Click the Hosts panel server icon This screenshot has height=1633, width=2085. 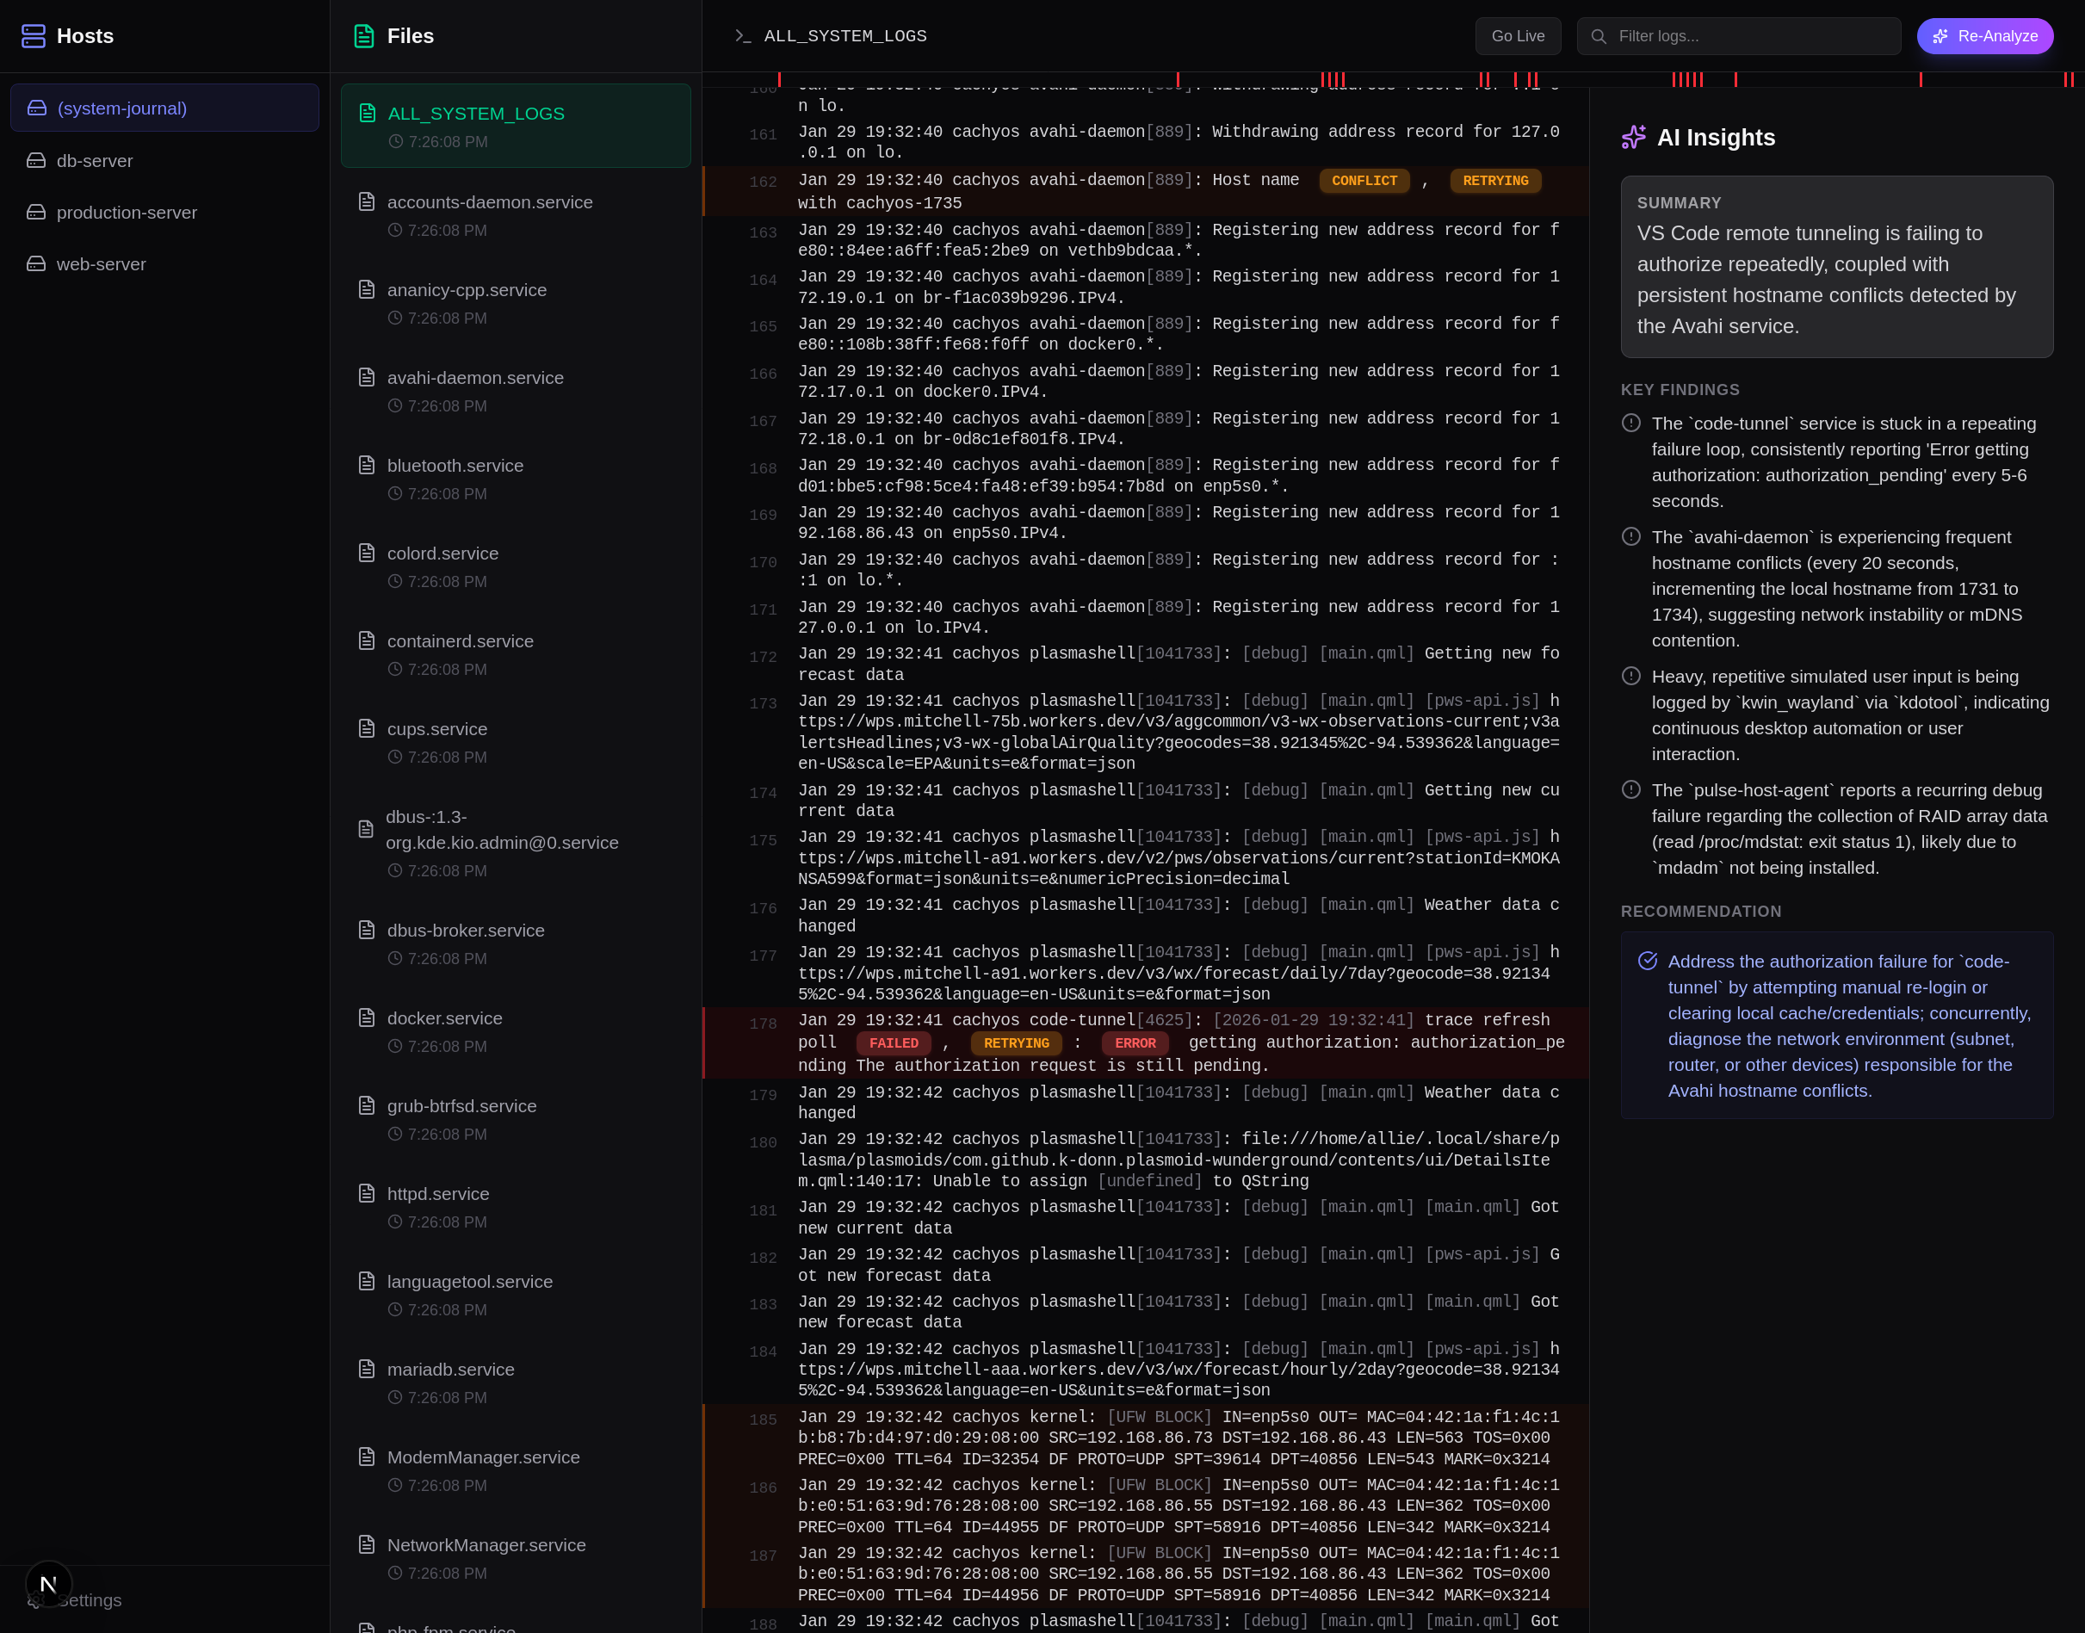point(34,35)
